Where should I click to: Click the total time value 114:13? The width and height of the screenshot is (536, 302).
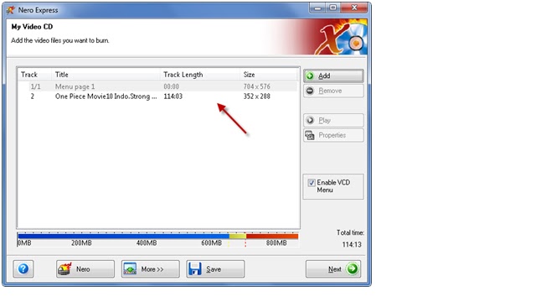tap(352, 244)
